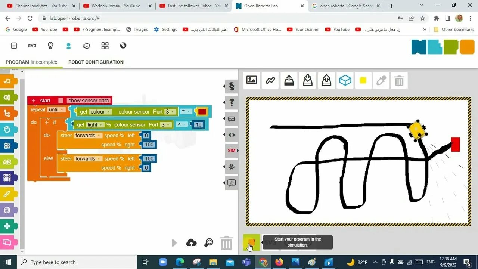Open the SIM side panel tab
Image resolution: width=478 pixels, height=269 pixels.
click(232, 151)
